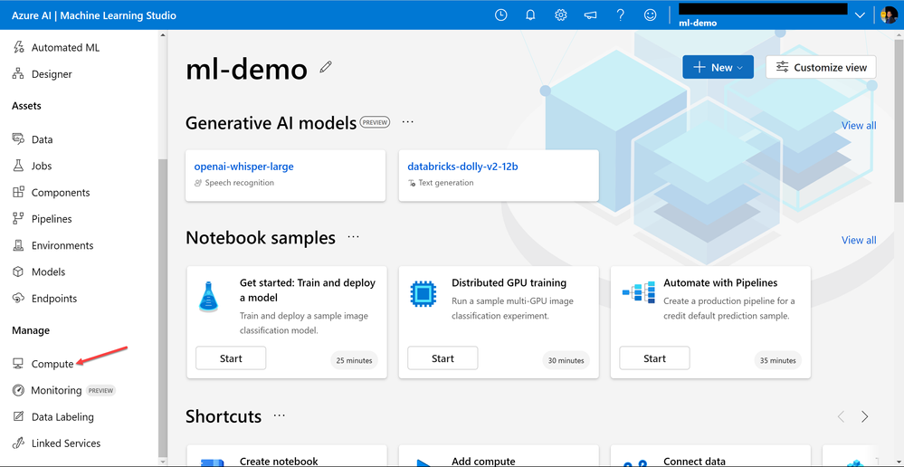904x467 pixels.
Task: Open the help question mark icon
Action: 621,15
